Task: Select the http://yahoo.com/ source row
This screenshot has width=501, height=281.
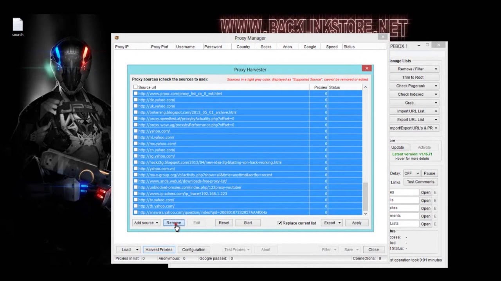Action: (247, 131)
